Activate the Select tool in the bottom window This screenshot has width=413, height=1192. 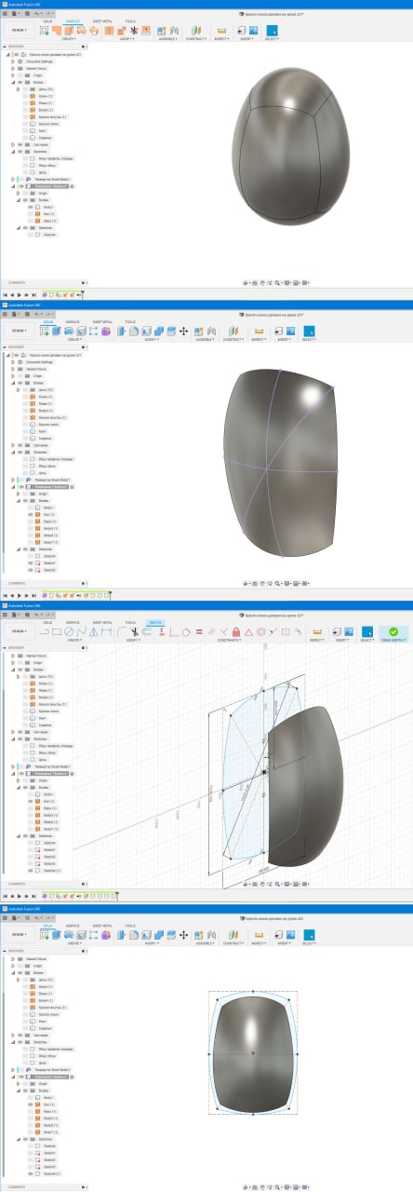pyautogui.click(x=309, y=934)
